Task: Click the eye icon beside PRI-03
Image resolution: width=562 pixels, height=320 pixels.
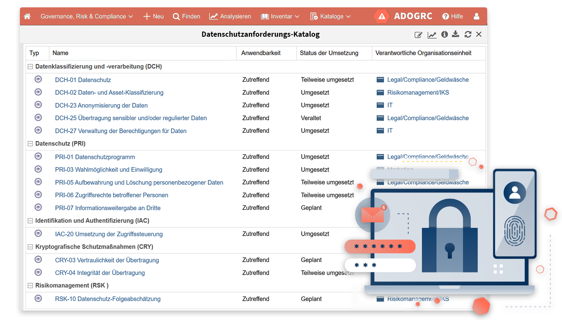Action: tap(38, 169)
